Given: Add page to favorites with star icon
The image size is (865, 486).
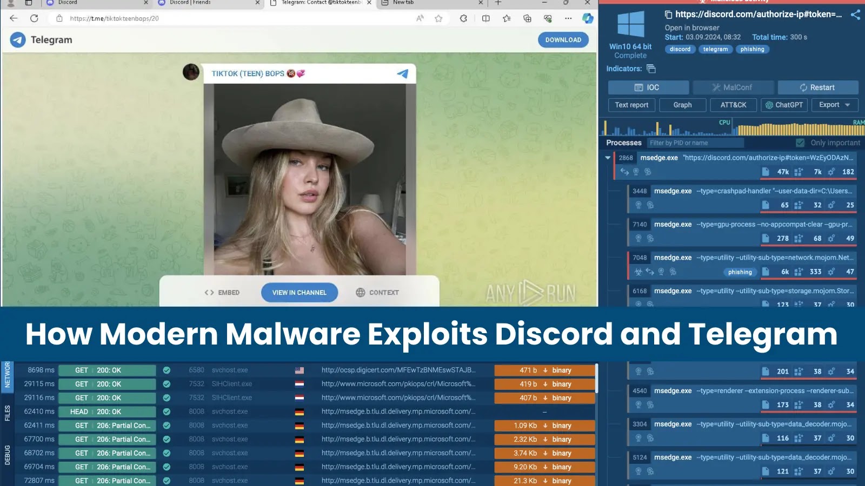Looking at the screenshot, I should pyautogui.click(x=438, y=18).
